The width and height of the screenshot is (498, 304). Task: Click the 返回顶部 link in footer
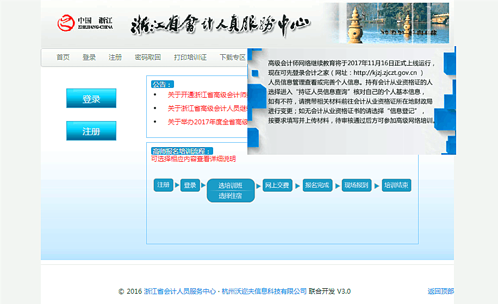click(440, 292)
